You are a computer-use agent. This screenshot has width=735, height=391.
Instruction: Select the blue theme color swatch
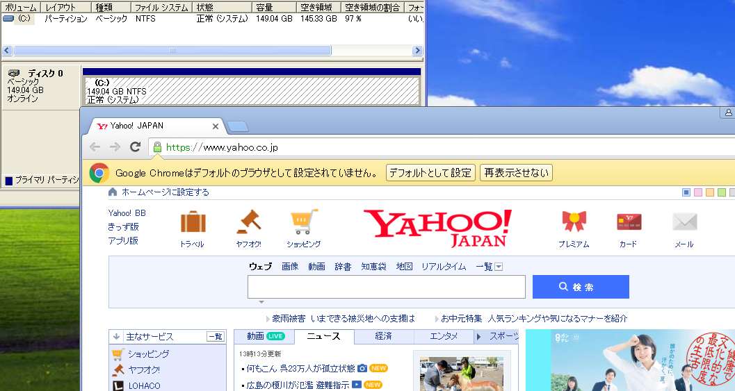pos(686,192)
